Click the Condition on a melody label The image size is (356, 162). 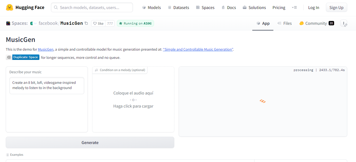(120, 70)
